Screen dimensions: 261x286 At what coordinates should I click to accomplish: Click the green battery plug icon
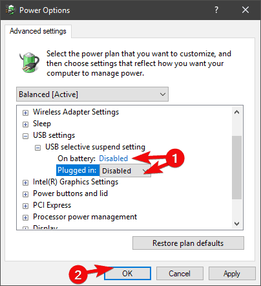click(x=30, y=62)
